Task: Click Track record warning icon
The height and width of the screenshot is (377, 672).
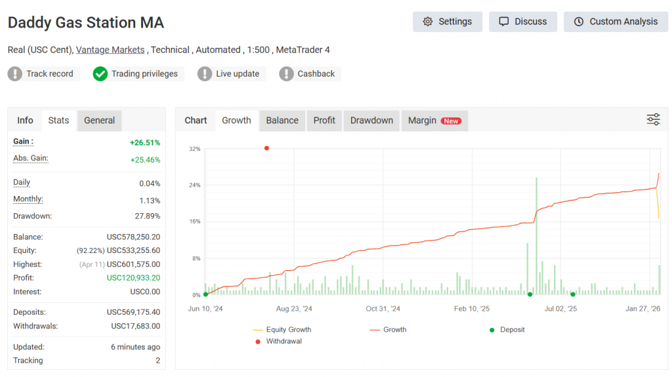Action: [15, 74]
